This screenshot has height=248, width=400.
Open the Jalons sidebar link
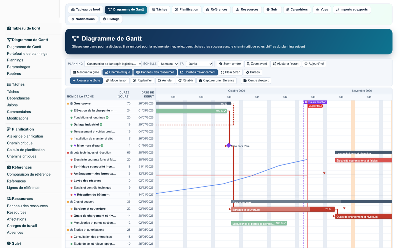[12, 105]
